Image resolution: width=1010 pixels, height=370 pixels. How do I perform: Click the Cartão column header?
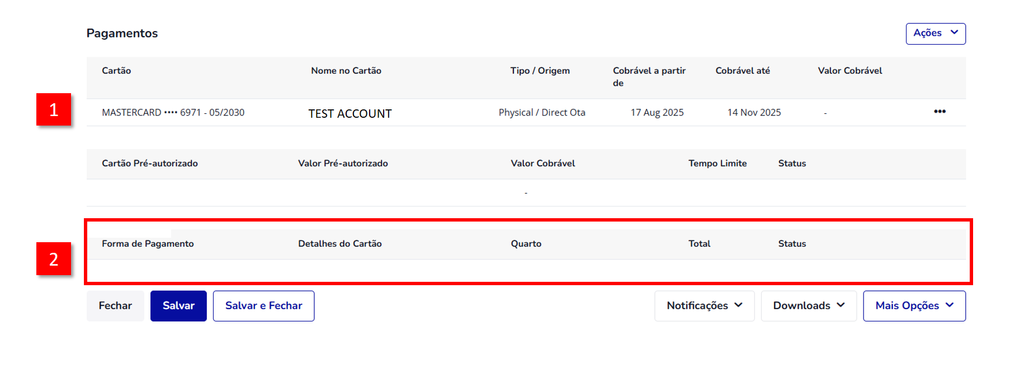pos(116,71)
